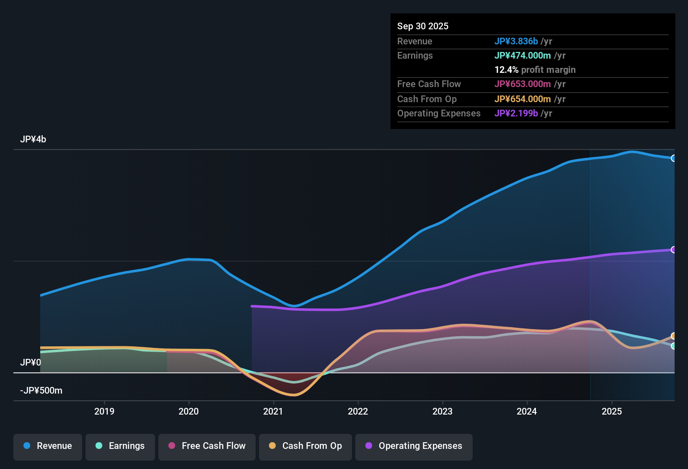
Task: Click the orange Cash From Op legend dot
Action: coord(272,446)
